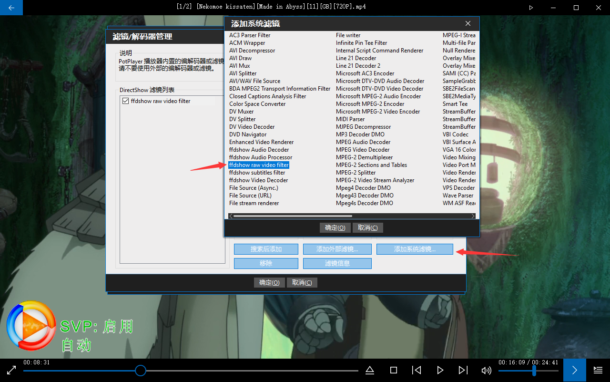610x382 pixels.
Task: Click the blue next chevron button
Action: pyautogui.click(x=575, y=370)
